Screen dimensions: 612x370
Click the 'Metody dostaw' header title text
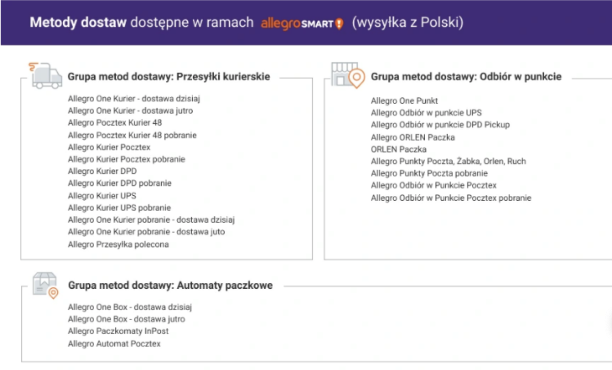click(x=78, y=23)
